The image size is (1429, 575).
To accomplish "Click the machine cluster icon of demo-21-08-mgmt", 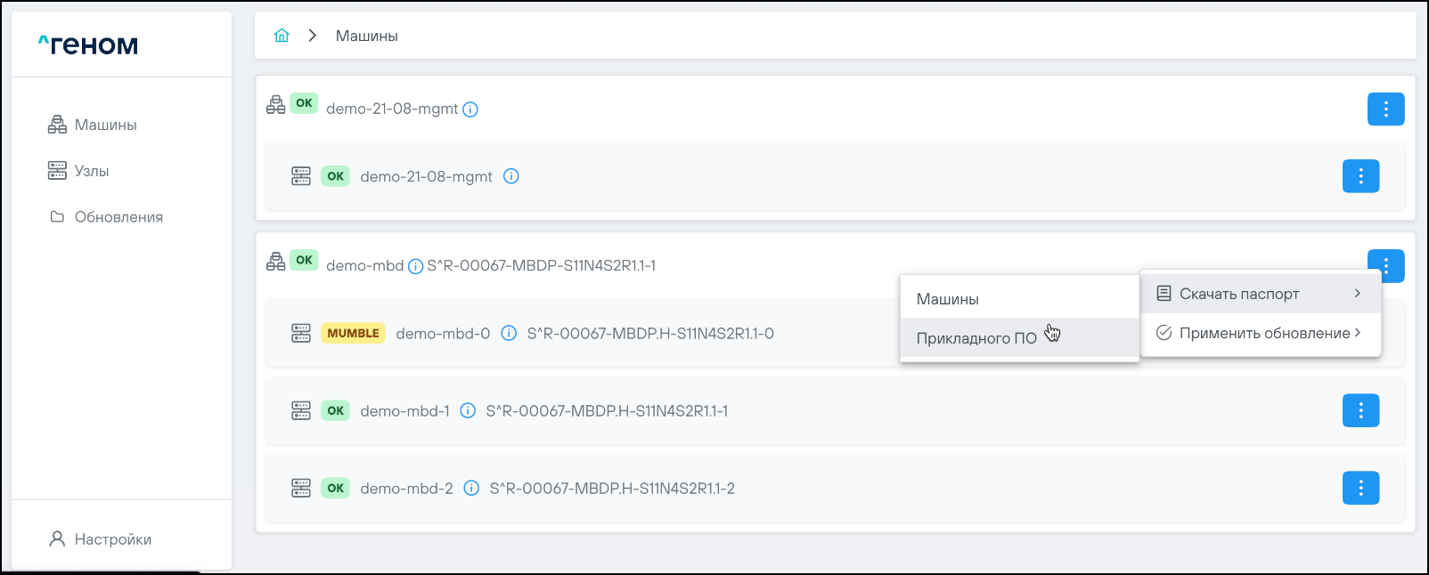I will (276, 105).
